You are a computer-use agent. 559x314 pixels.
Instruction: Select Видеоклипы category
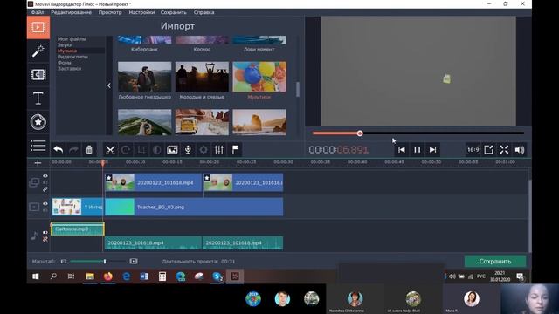click(72, 57)
